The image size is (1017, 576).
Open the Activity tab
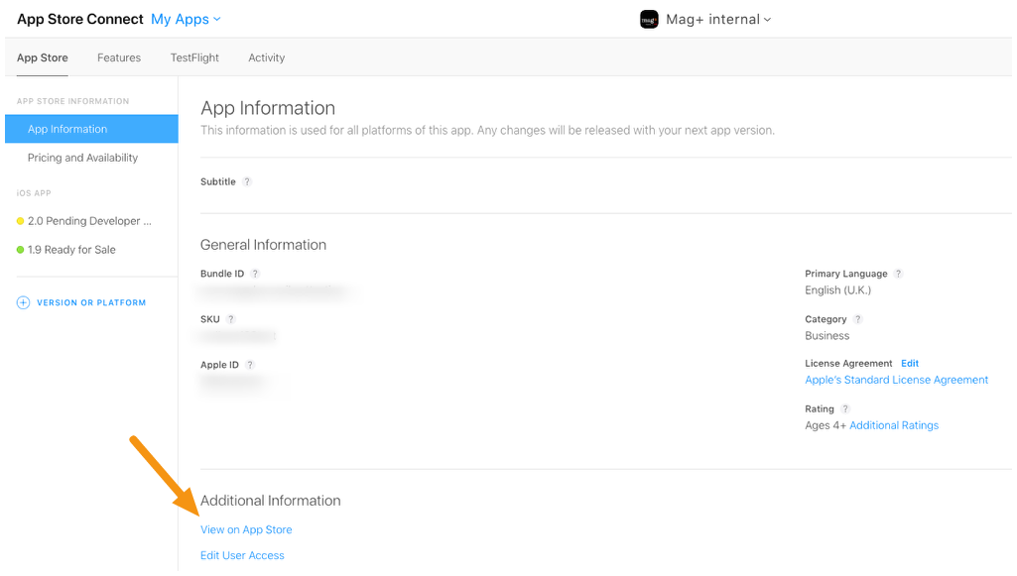coord(267,58)
